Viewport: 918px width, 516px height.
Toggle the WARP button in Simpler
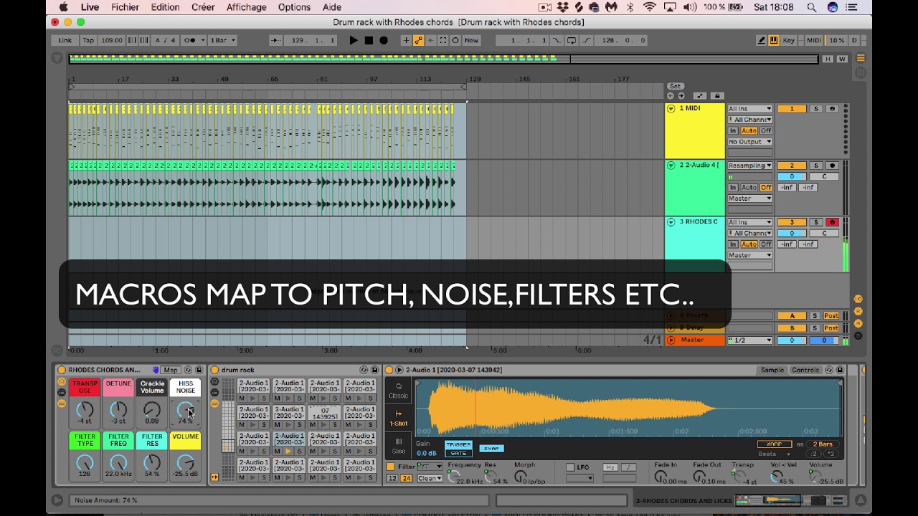(775, 444)
